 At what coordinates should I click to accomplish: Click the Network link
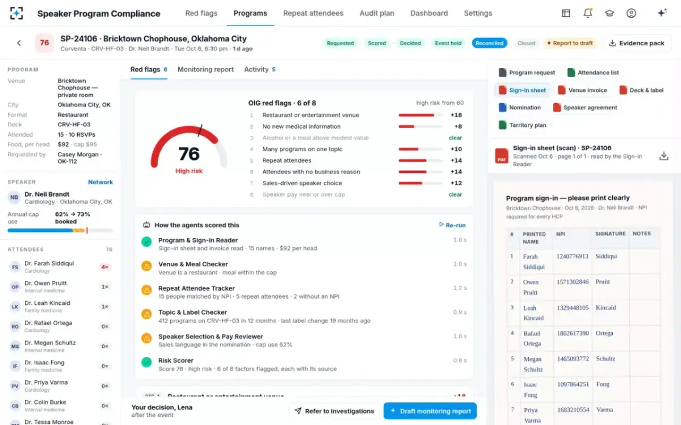(x=100, y=182)
